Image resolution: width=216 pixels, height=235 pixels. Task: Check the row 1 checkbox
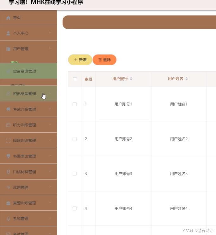click(x=75, y=104)
